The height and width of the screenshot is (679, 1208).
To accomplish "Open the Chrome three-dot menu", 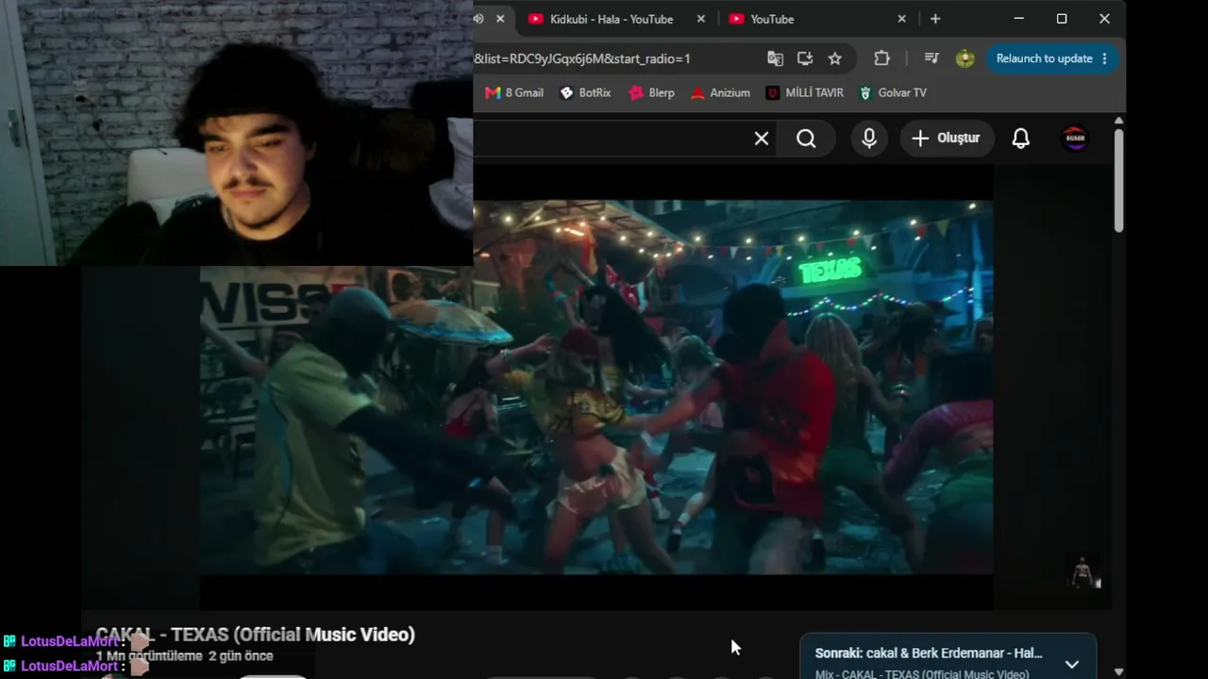I will [1104, 58].
